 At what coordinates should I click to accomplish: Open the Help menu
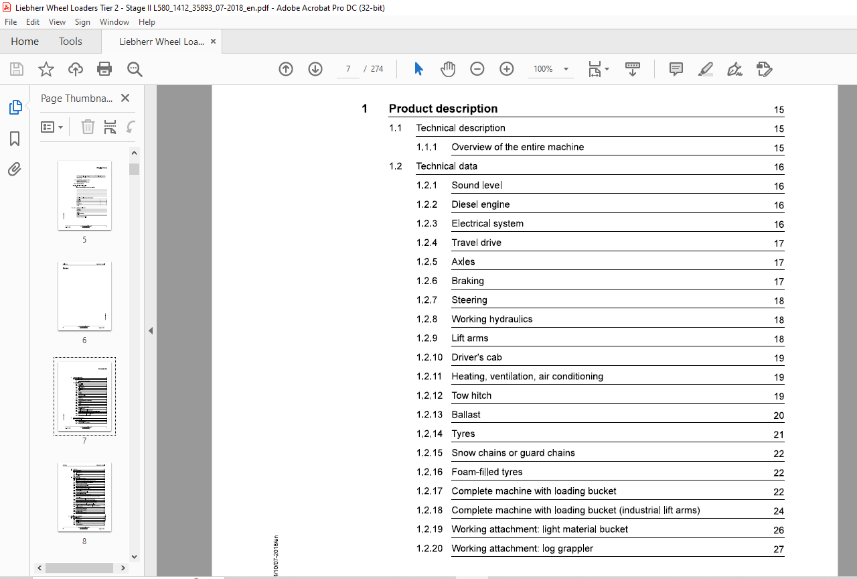[x=147, y=22]
